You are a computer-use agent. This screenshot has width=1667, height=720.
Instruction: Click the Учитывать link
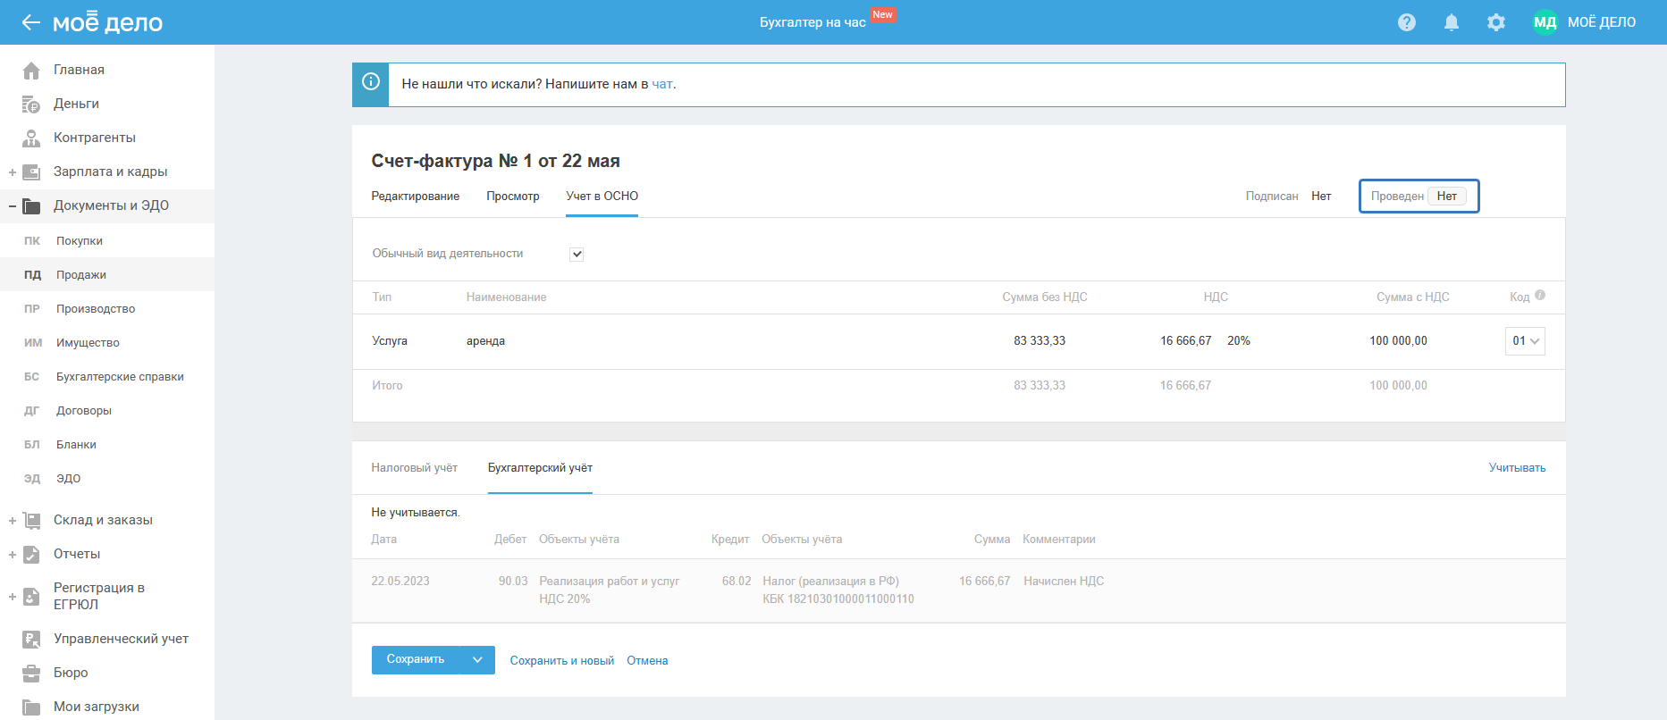click(1517, 468)
